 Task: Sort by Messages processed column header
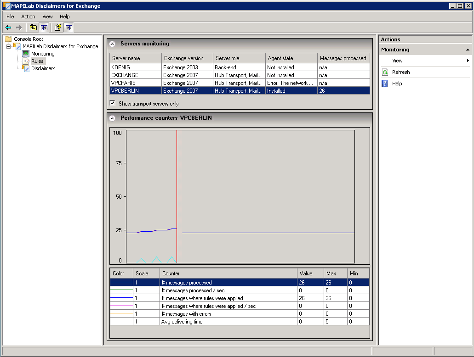pyautogui.click(x=344, y=58)
